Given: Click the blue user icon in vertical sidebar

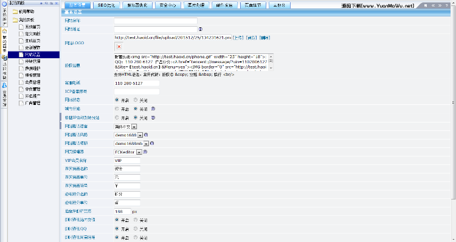Looking at the screenshot, I should click(4, 86).
